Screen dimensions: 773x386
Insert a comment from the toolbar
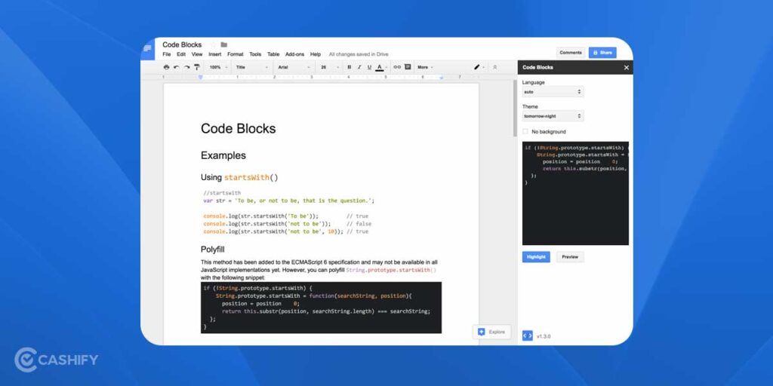coord(408,67)
